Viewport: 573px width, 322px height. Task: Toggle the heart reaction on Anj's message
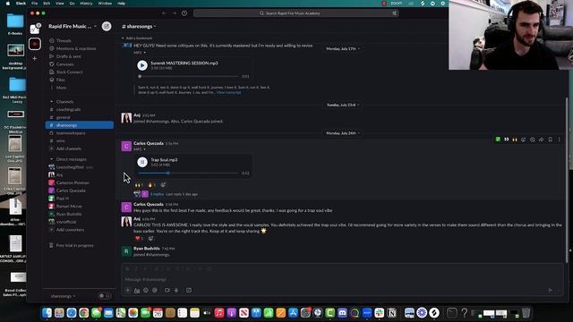click(x=140, y=239)
